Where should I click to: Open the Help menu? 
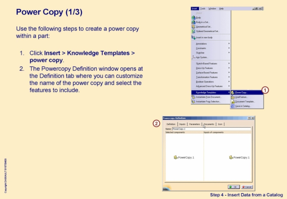[x=221, y=9]
